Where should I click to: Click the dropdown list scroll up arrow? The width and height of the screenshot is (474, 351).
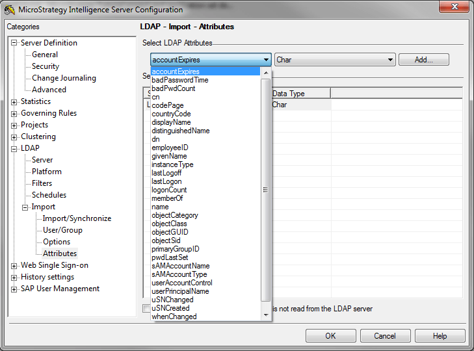tap(266, 73)
